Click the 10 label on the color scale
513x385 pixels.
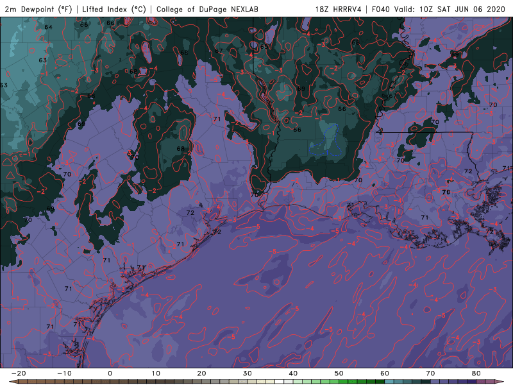tap(156, 373)
